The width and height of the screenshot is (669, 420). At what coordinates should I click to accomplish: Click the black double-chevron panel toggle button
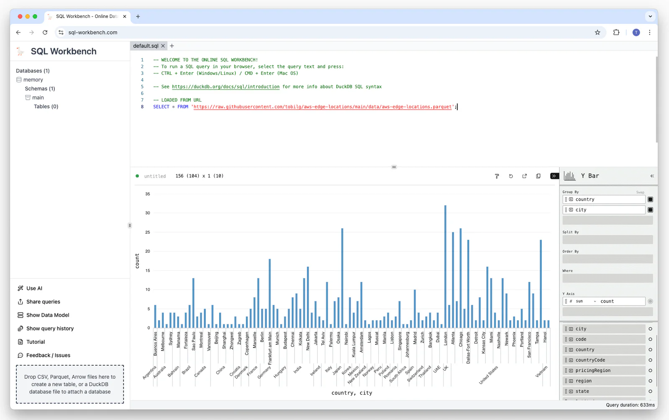coord(554,176)
